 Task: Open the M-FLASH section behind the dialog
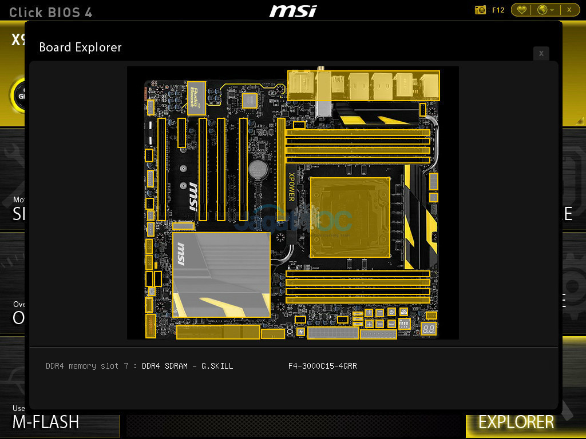pos(46,422)
